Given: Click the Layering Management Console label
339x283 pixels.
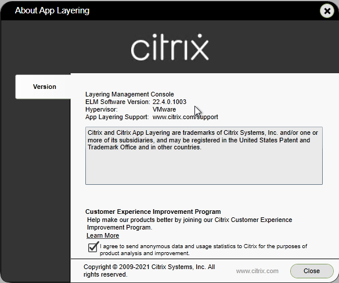Looking at the screenshot, I should click(129, 94).
